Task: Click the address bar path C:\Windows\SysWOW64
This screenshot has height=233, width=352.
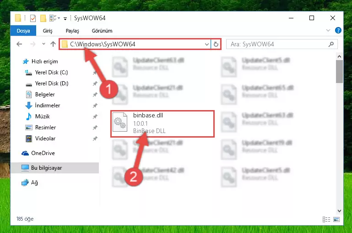Action: 103,44
